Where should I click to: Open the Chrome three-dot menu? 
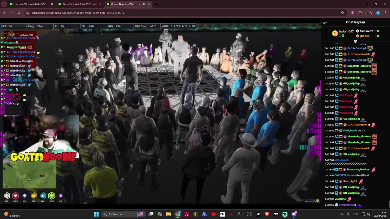(385, 13)
